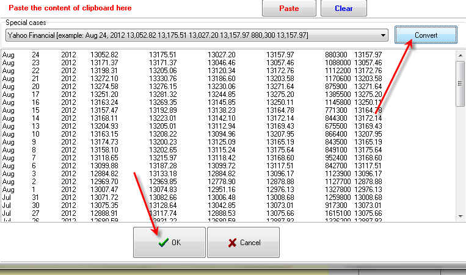The width and height of the screenshot is (466, 275).
Task: Click the Aug 24 row's 13052.82 value
Action: point(104,55)
